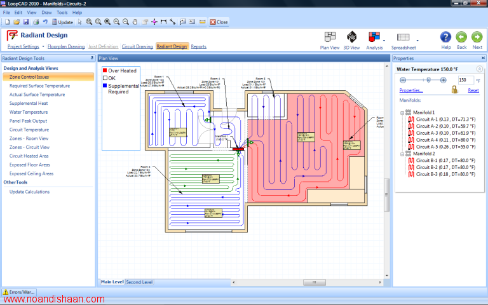Zoom in with the plus magnifier

[x=116, y=22]
